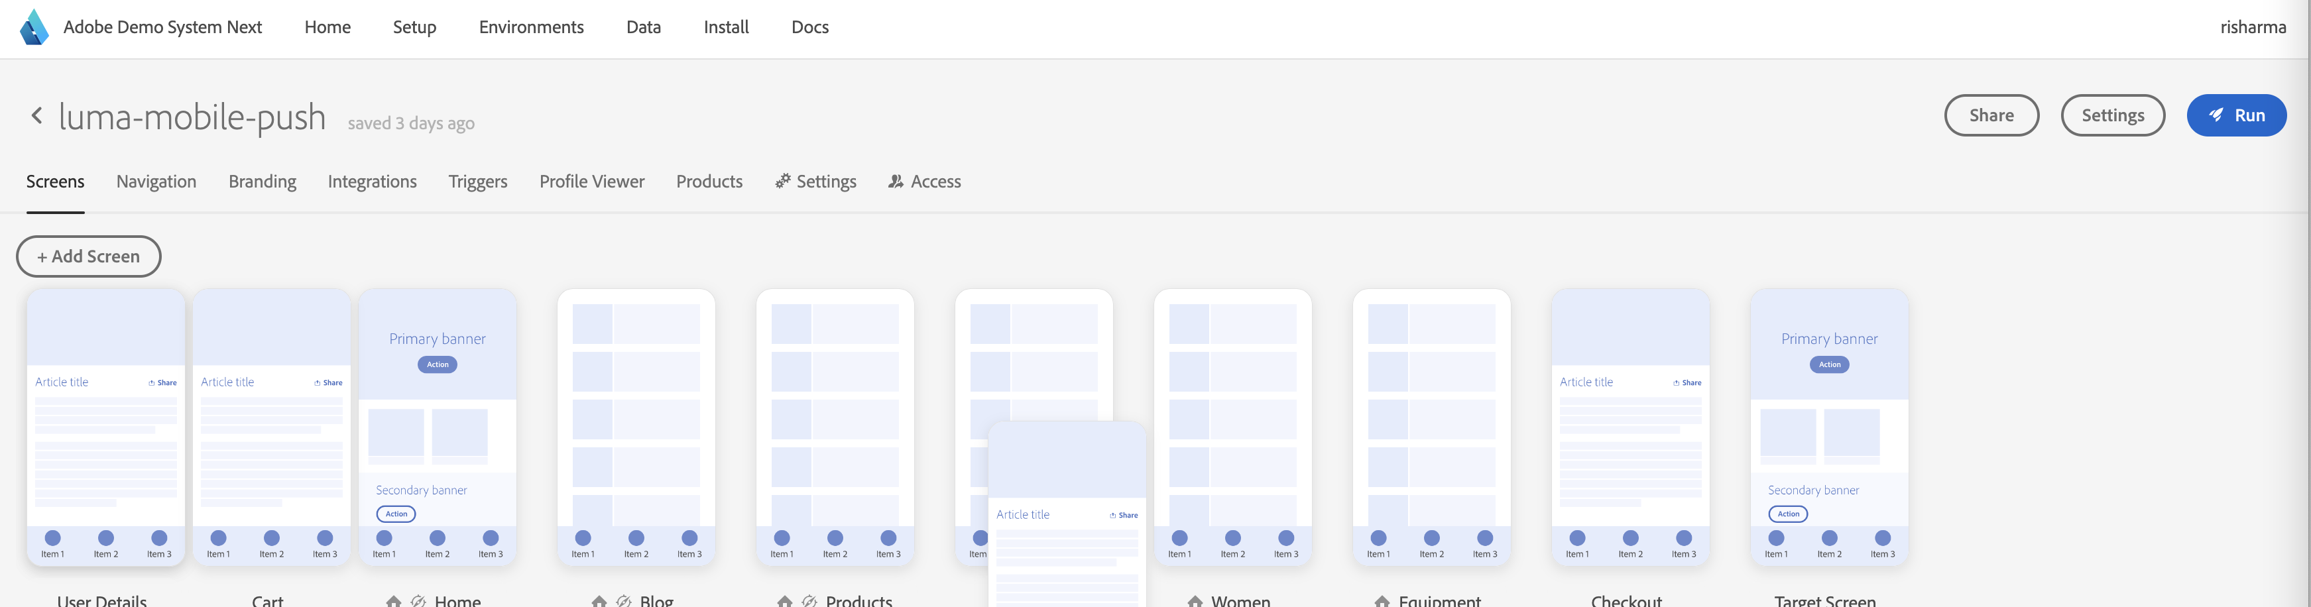Open the Navigation tab
Viewport: 2311px width, 607px height.
[x=156, y=181]
